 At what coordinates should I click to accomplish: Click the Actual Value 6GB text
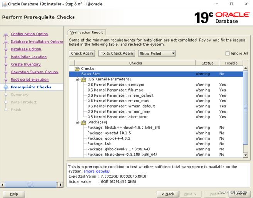pos(102,182)
